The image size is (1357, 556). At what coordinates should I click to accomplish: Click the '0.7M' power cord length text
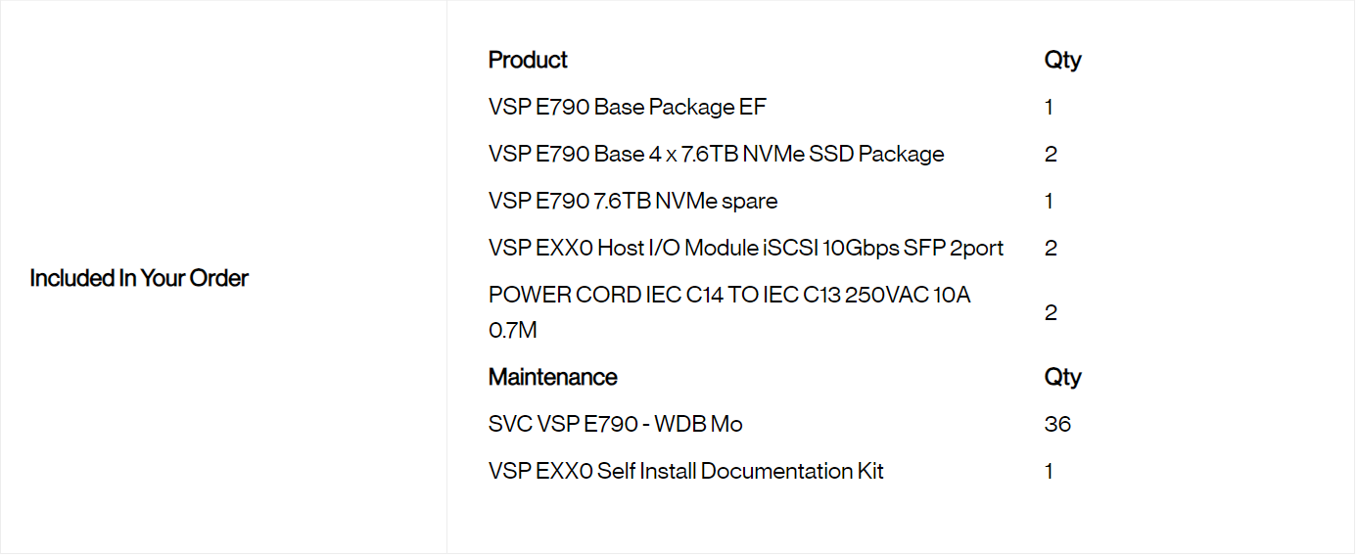pos(513,330)
